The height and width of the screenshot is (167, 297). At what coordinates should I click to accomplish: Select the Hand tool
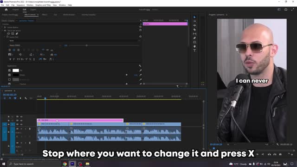tap(194, 46)
